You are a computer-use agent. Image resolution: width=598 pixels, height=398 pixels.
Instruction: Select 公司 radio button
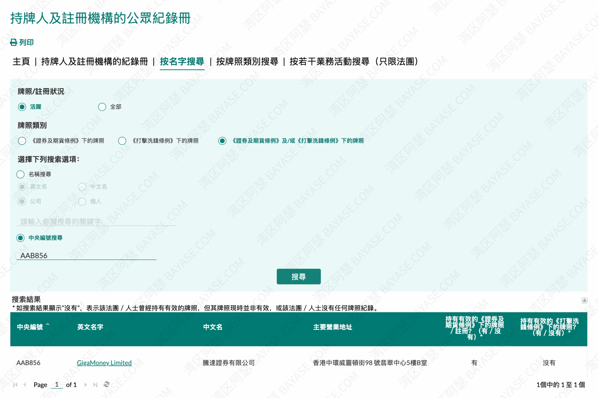22,201
